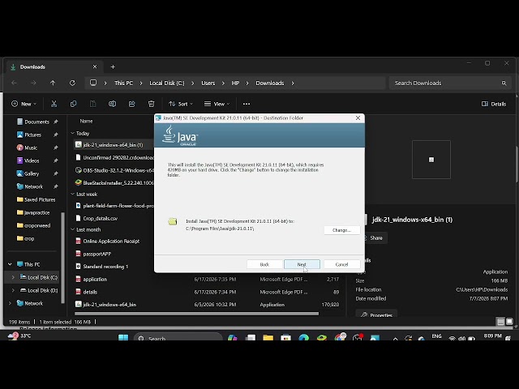Click the forward navigation arrow
The image size is (519, 389).
pos(33,83)
